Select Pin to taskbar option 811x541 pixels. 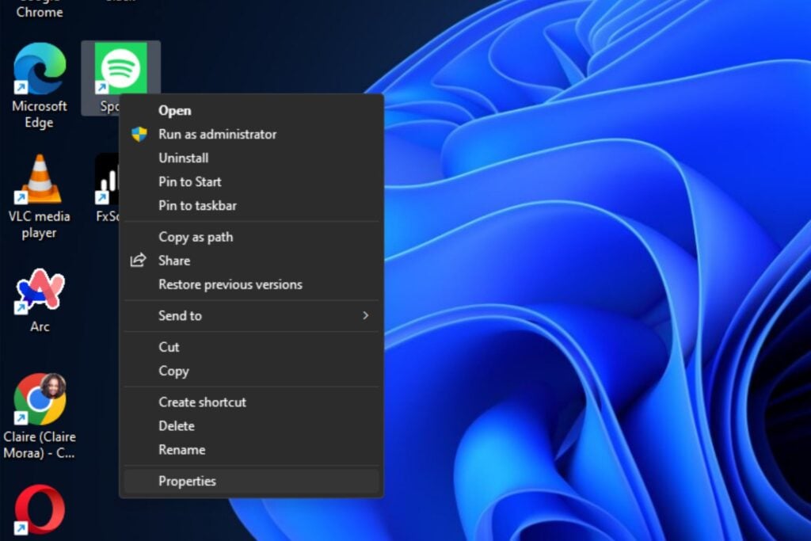coord(197,206)
